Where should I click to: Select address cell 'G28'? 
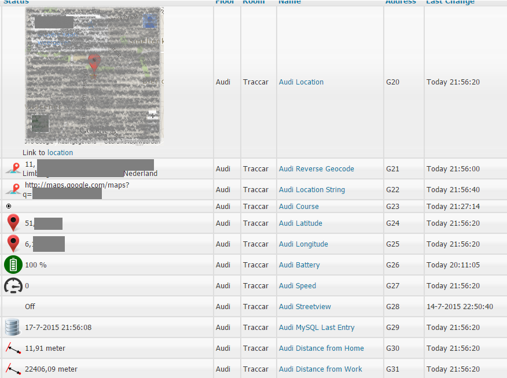click(x=392, y=307)
